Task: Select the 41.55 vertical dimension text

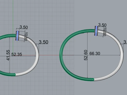Action: [8, 55]
